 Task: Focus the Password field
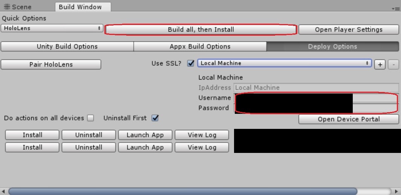316,108
